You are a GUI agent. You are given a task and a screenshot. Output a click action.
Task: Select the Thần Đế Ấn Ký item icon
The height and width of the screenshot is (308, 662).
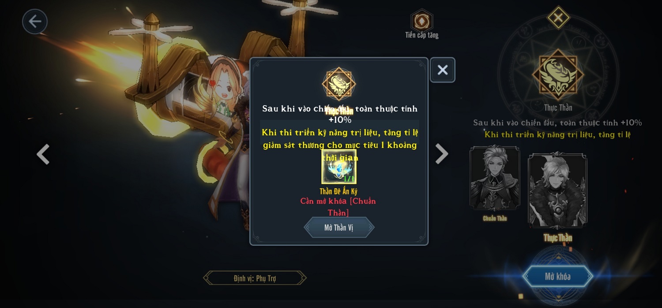339,167
